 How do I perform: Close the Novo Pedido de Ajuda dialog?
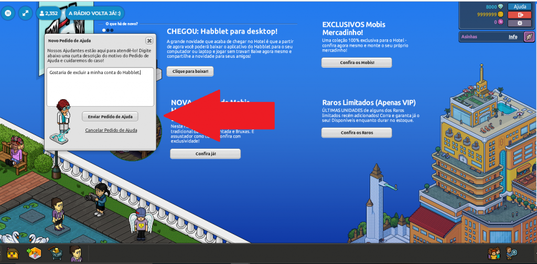149,40
